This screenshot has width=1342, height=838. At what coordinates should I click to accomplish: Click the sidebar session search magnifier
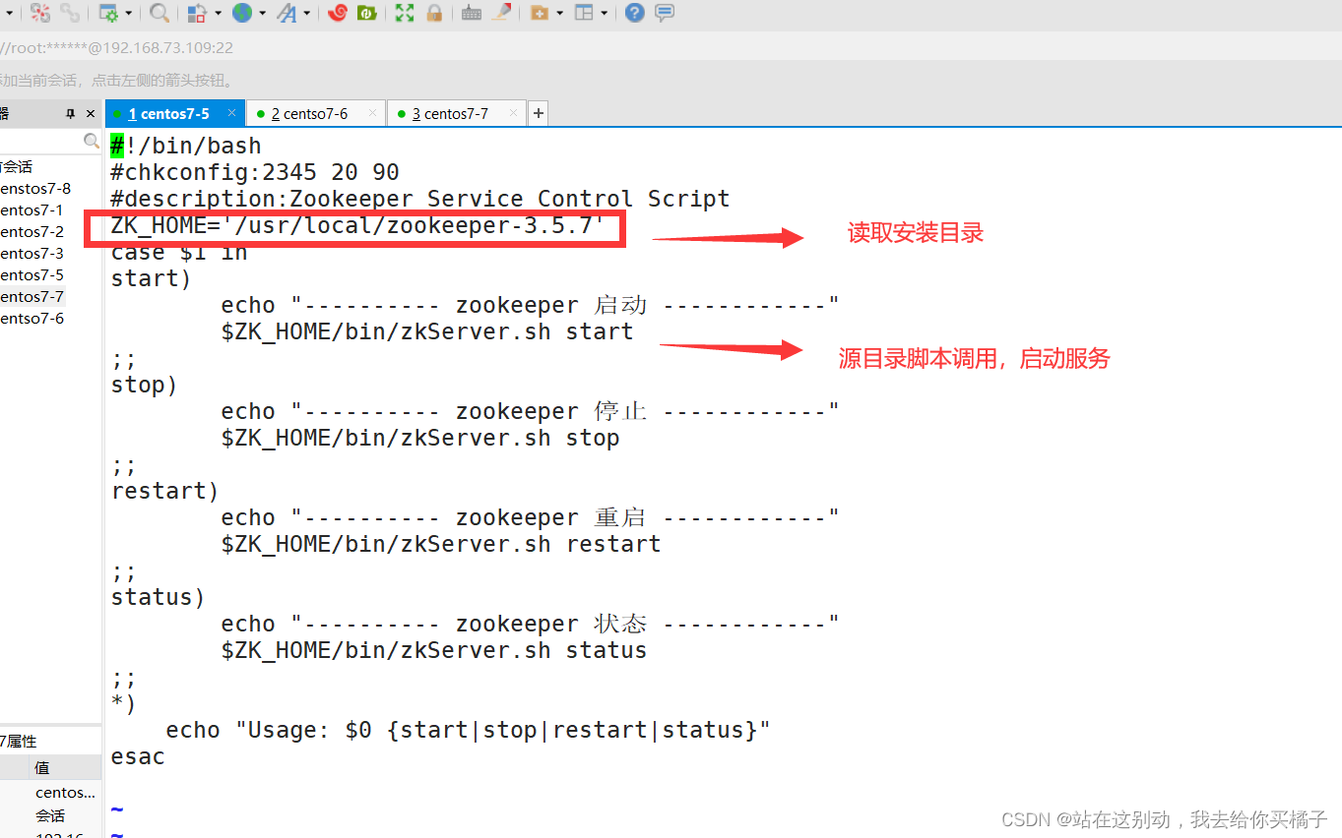pos(91,142)
